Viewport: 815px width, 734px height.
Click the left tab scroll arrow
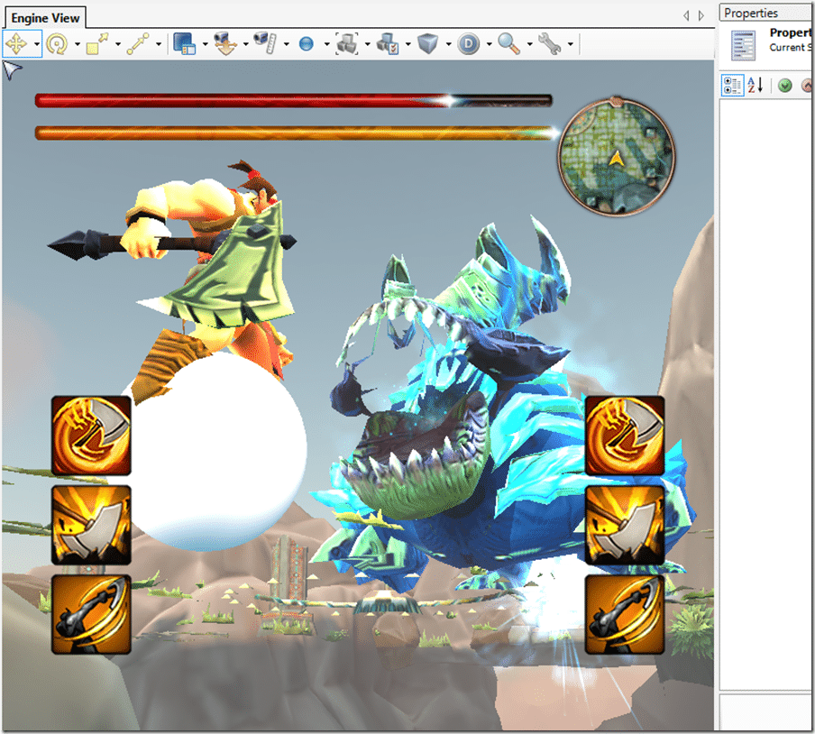[x=687, y=15]
